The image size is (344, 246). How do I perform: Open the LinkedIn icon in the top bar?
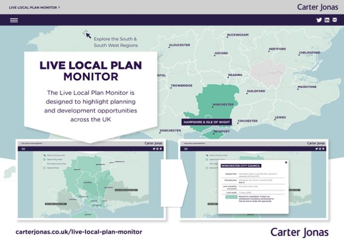[327, 20]
